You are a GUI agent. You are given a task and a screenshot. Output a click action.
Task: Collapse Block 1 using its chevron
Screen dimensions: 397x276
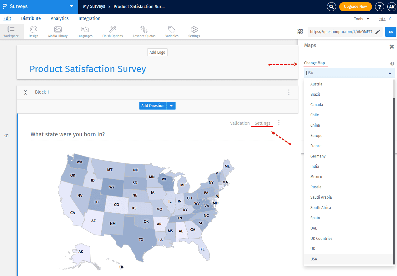(x=25, y=92)
